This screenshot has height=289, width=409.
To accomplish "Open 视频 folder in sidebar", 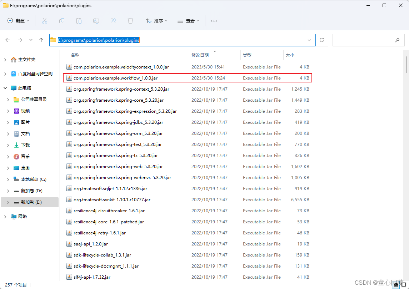I will tap(25, 111).
